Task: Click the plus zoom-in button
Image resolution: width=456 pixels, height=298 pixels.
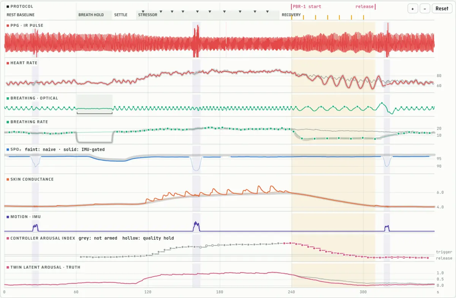Action: [413, 9]
